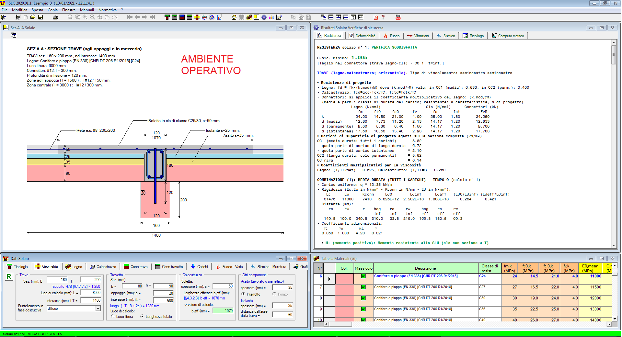Click the PDF document icon

pyautogui.click(x=375, y=17)
